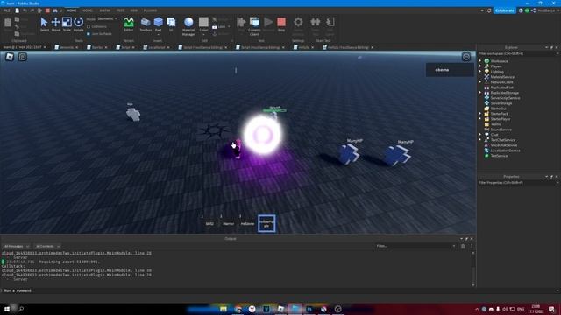
Task: Switch to Current: Client view
Action: [254, 26]
